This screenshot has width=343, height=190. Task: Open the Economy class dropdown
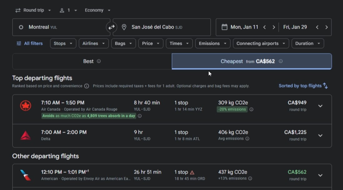pos(97,10)
